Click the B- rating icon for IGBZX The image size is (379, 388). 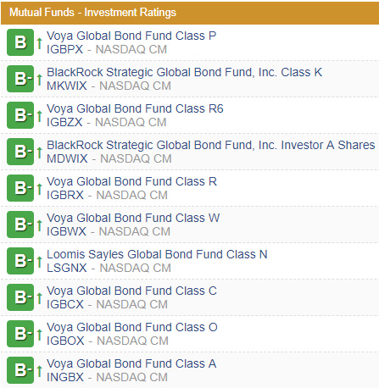click(x=20, y=115)
